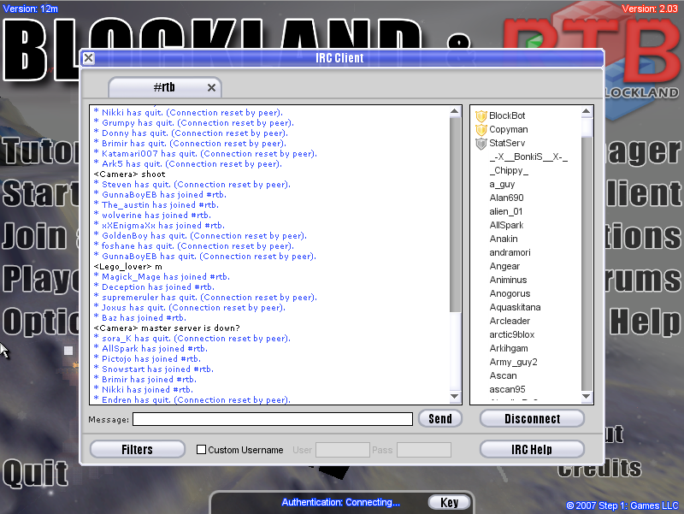Viewport: 684px width, 514px height.
Task: Close the IRC Client window
Action: click(89, 57)
